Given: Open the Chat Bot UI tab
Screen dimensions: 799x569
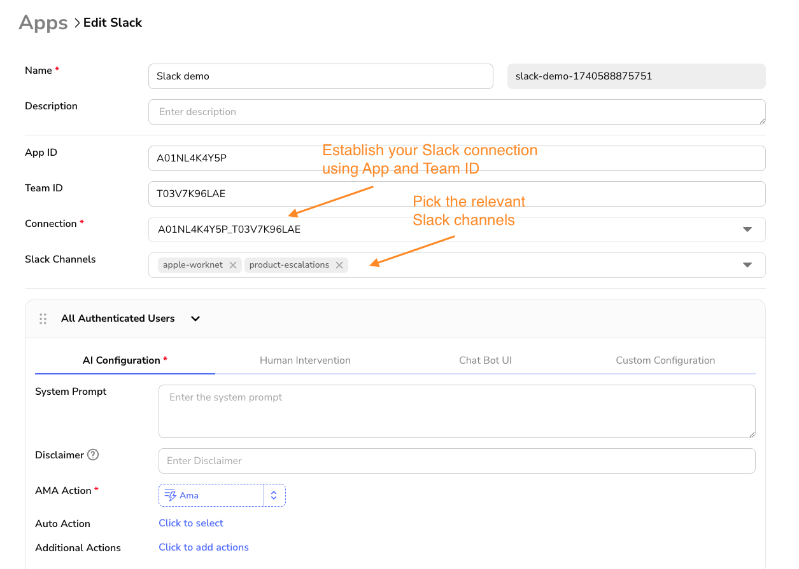Looking at the screenshot, I should (485, 360).
